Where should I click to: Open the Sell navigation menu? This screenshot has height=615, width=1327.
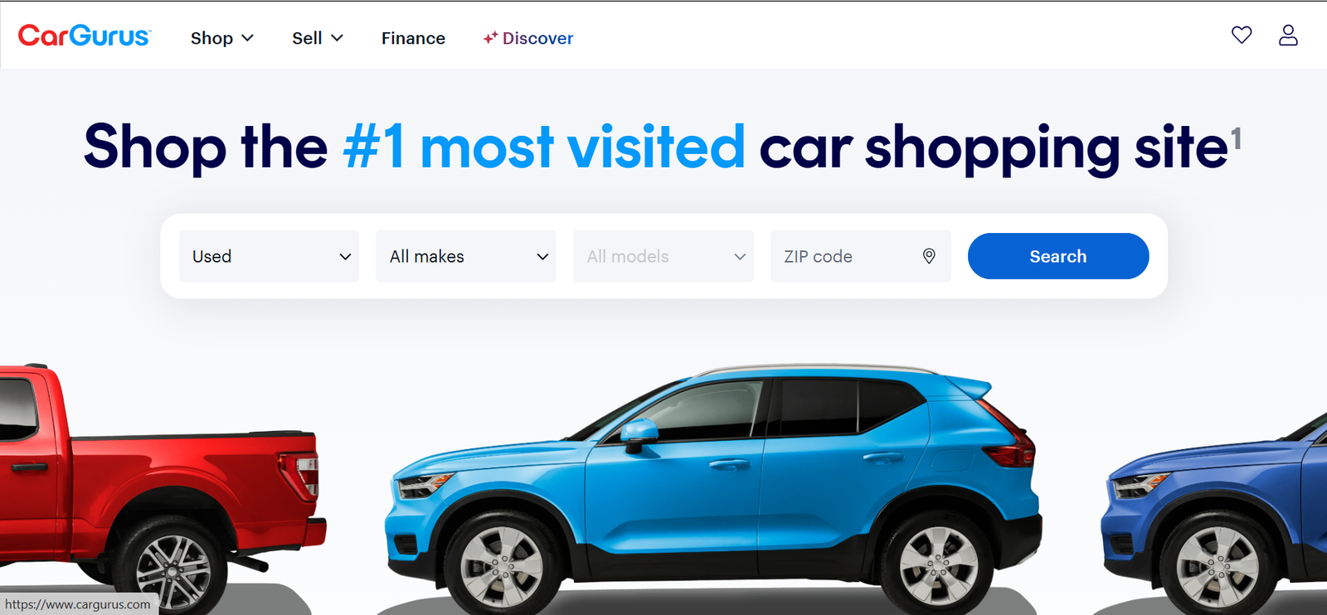[317, 38]
